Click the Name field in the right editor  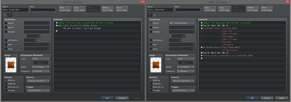(x=160, y=10)
